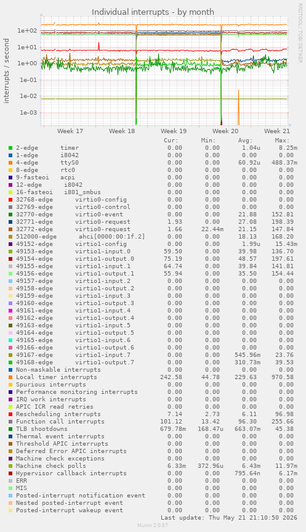Screen dimensions: 306x532
Task: Click the Avg: column header
Action: (x=245, y=141)
